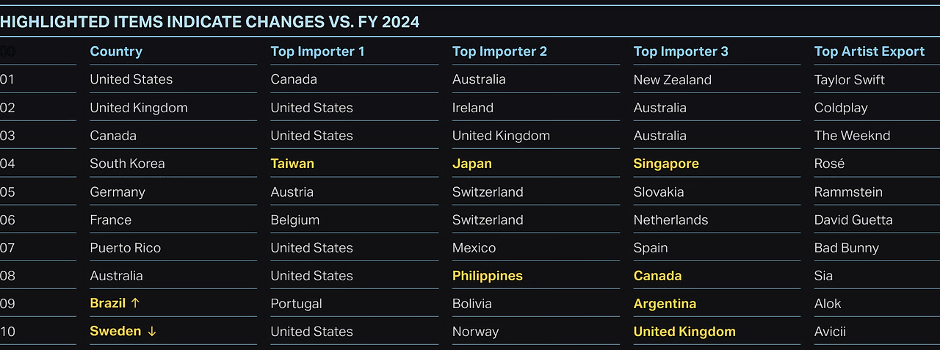940x350 pixels.
Task: Click the Top Importer 2 column header
Action: tap(499, 51)
